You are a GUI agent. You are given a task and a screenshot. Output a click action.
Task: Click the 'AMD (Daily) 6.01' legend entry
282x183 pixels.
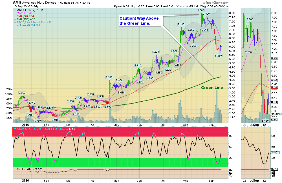[29, 10]
